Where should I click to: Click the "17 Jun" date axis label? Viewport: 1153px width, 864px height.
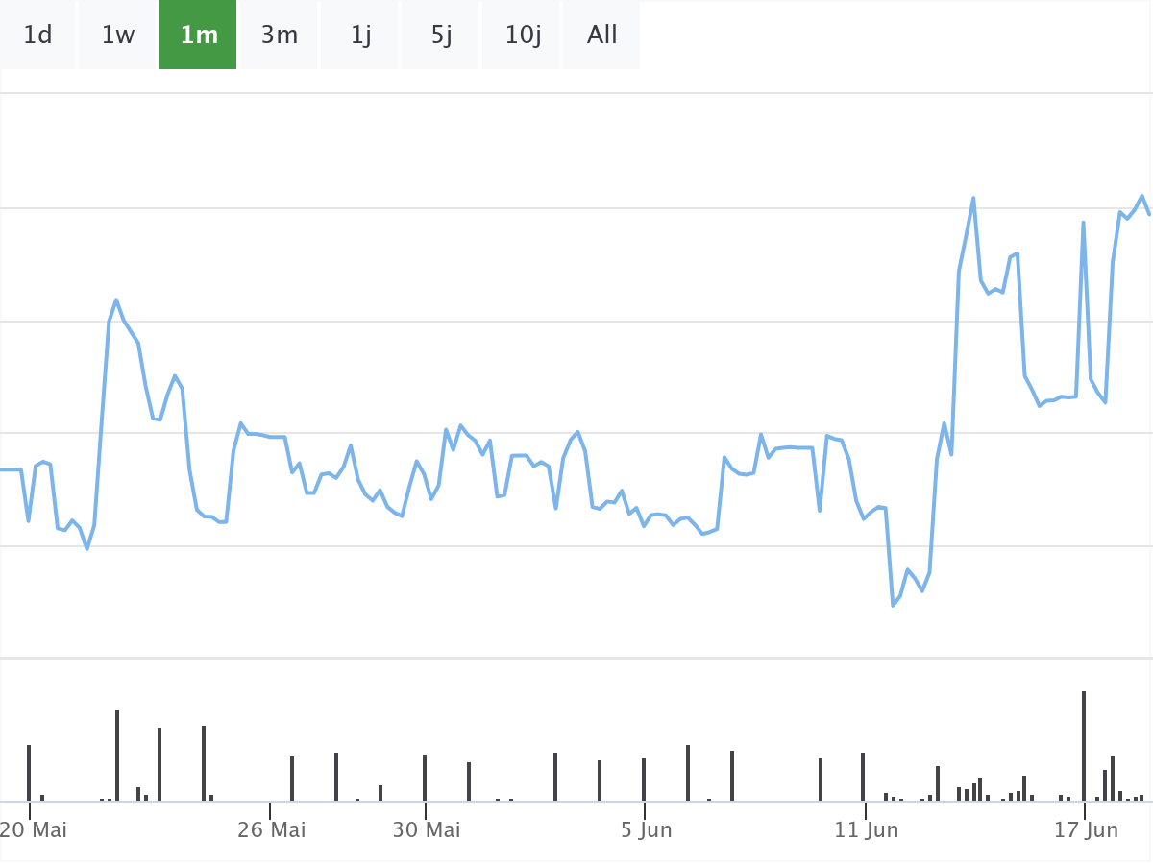point(1087,829)
